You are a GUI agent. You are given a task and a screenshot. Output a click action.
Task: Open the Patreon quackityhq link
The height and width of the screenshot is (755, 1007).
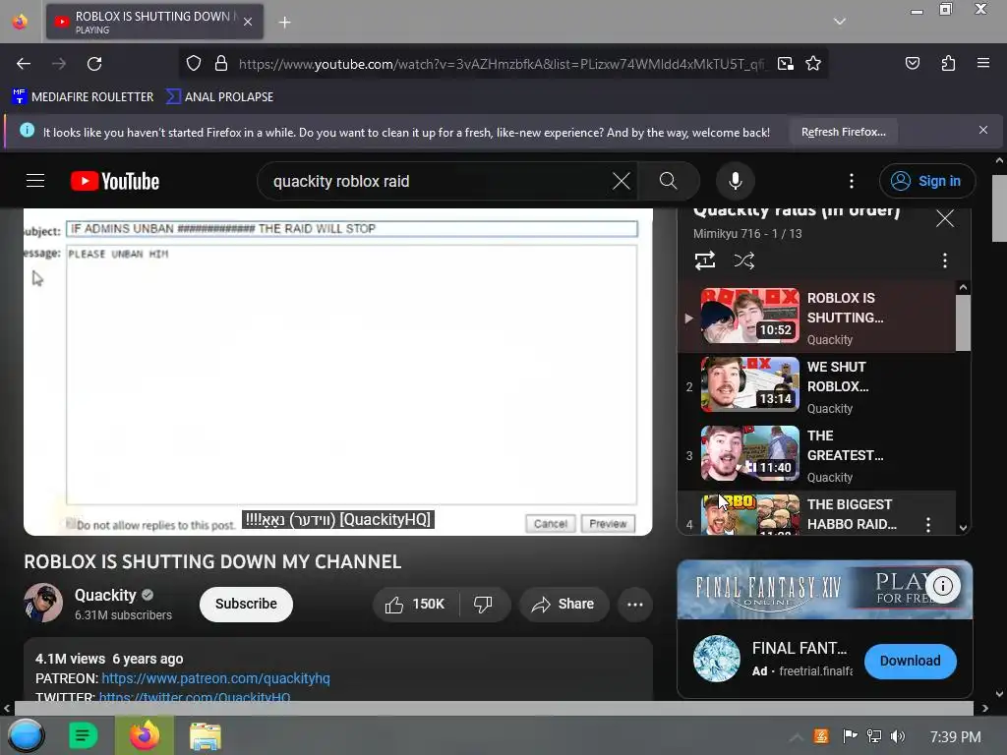point(215,678)
